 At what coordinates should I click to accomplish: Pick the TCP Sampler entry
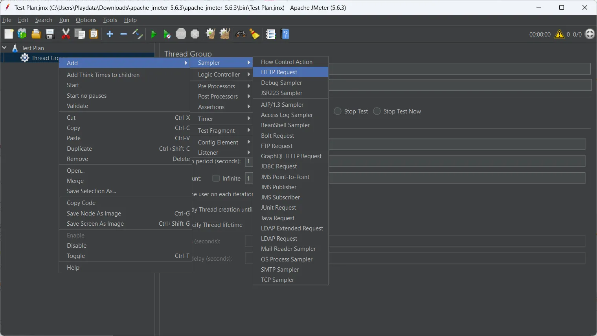click(291, 280)
